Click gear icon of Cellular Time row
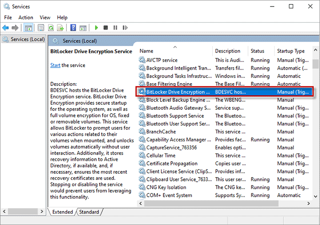Image resolution: width=320 pixels, height=225 pixels. 142,155
